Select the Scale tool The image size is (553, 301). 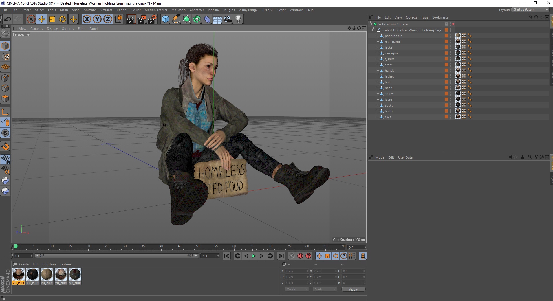coord(52,19)
